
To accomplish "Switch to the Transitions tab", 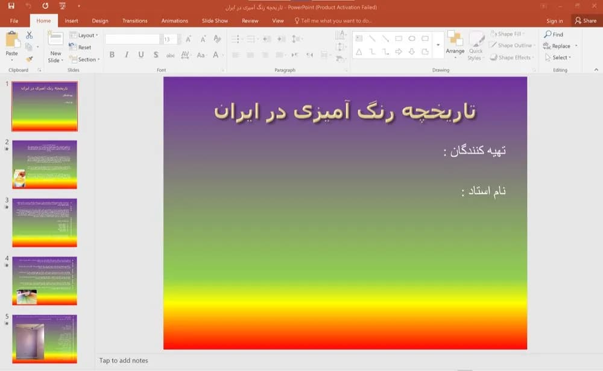I will click(x=134, y=21).
